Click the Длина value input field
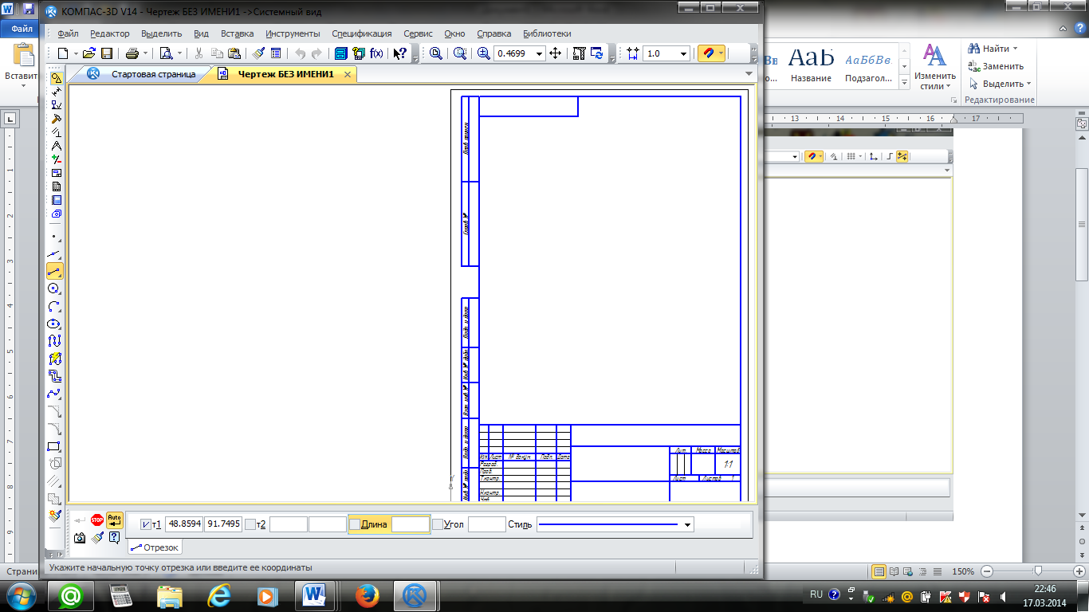Image resolution: width=1089 pixels, height=612 pixels. [x=411, y=524]
